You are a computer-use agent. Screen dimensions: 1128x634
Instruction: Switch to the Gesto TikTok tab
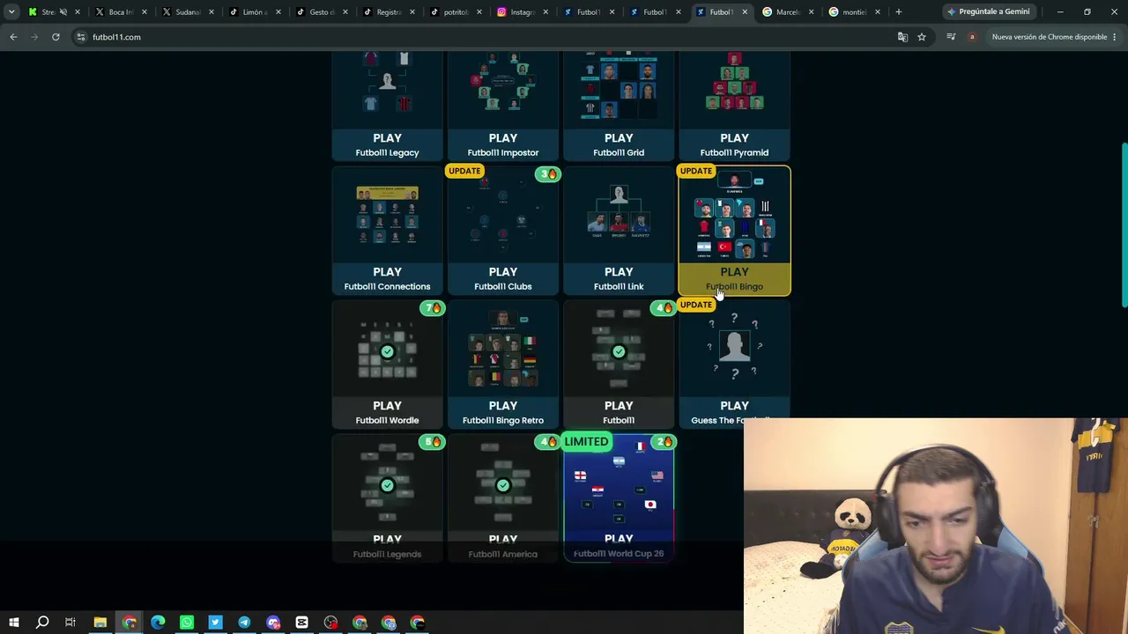coord(320,12)
